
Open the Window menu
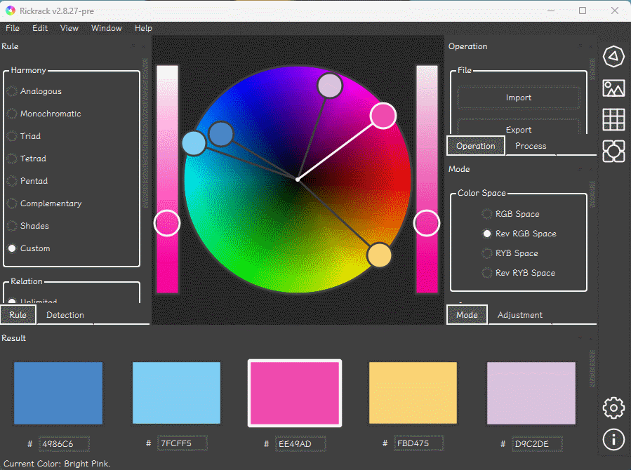(106, 28)
